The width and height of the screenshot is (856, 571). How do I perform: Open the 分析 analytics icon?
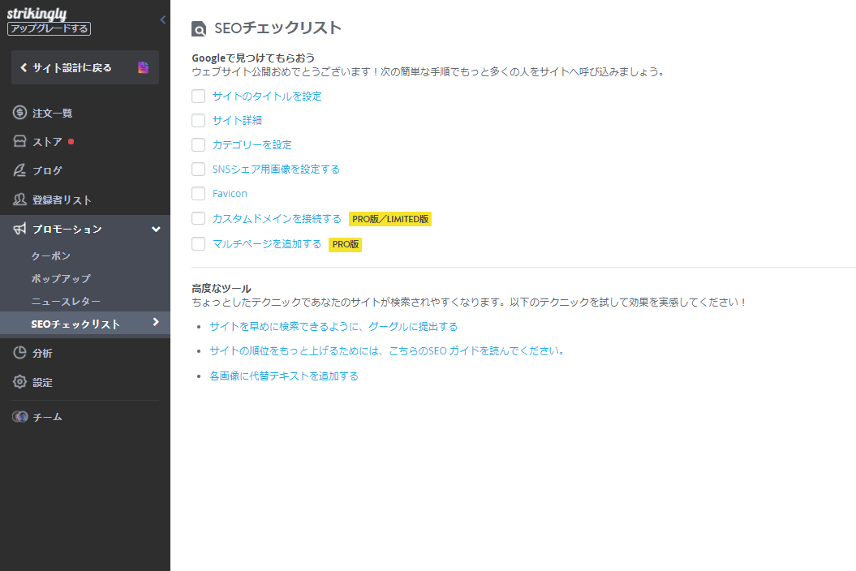18,353
